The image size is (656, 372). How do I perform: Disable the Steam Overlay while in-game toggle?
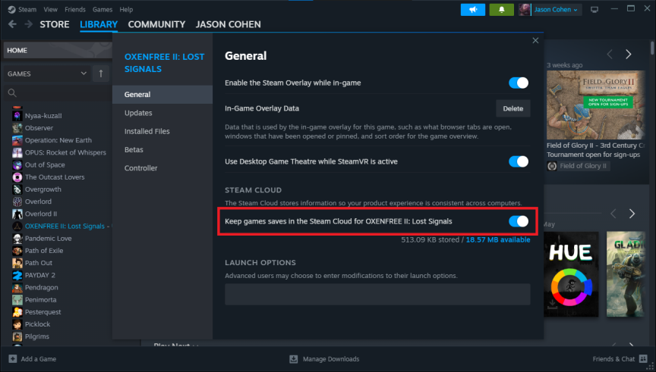coord(518,83)
